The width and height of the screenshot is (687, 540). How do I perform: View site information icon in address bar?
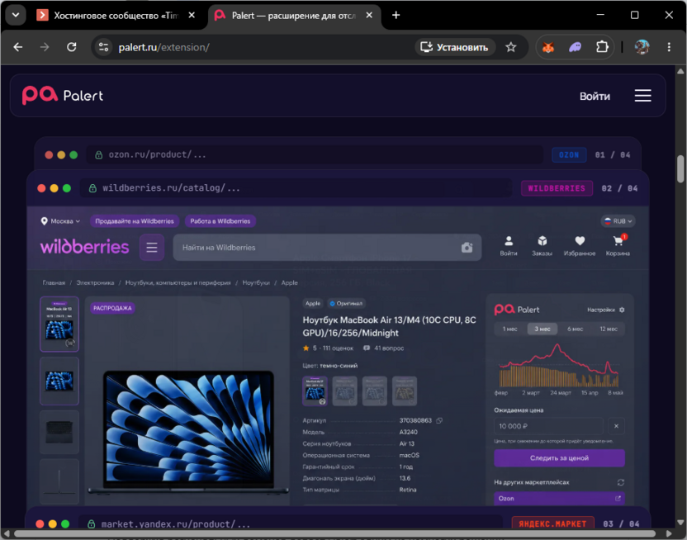(103, 47)
